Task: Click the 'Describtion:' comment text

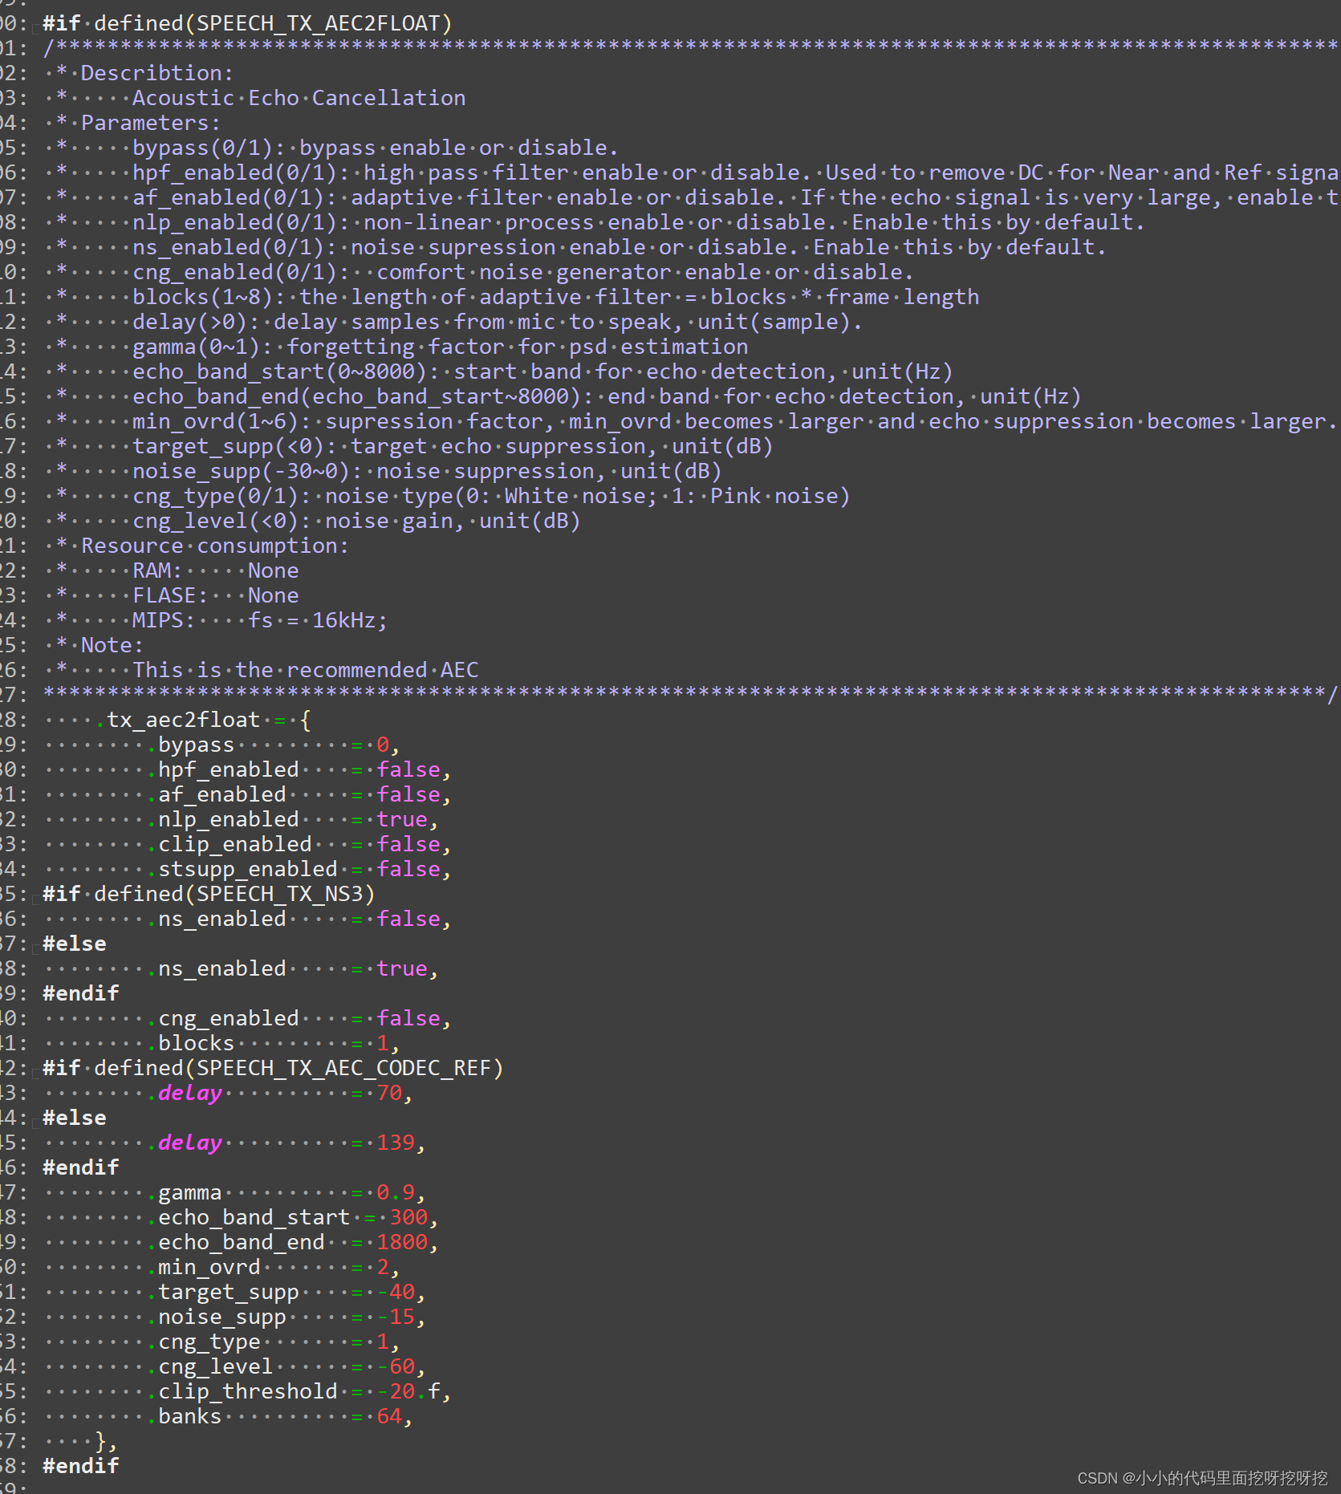Action: tap(157, 73)
